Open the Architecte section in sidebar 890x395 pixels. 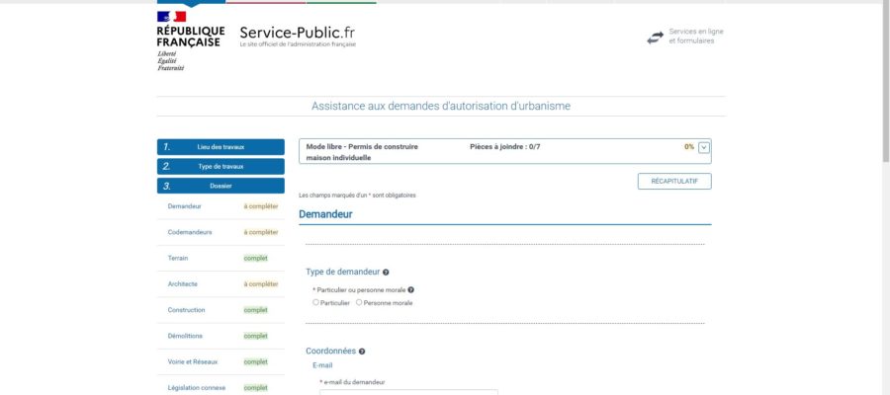pos(183,284)
